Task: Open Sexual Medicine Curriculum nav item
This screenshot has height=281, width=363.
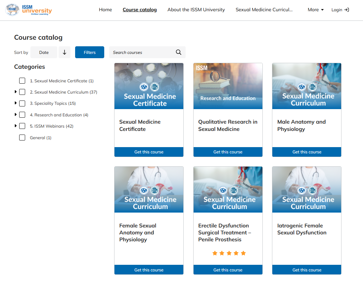Action: pos(264,10)
